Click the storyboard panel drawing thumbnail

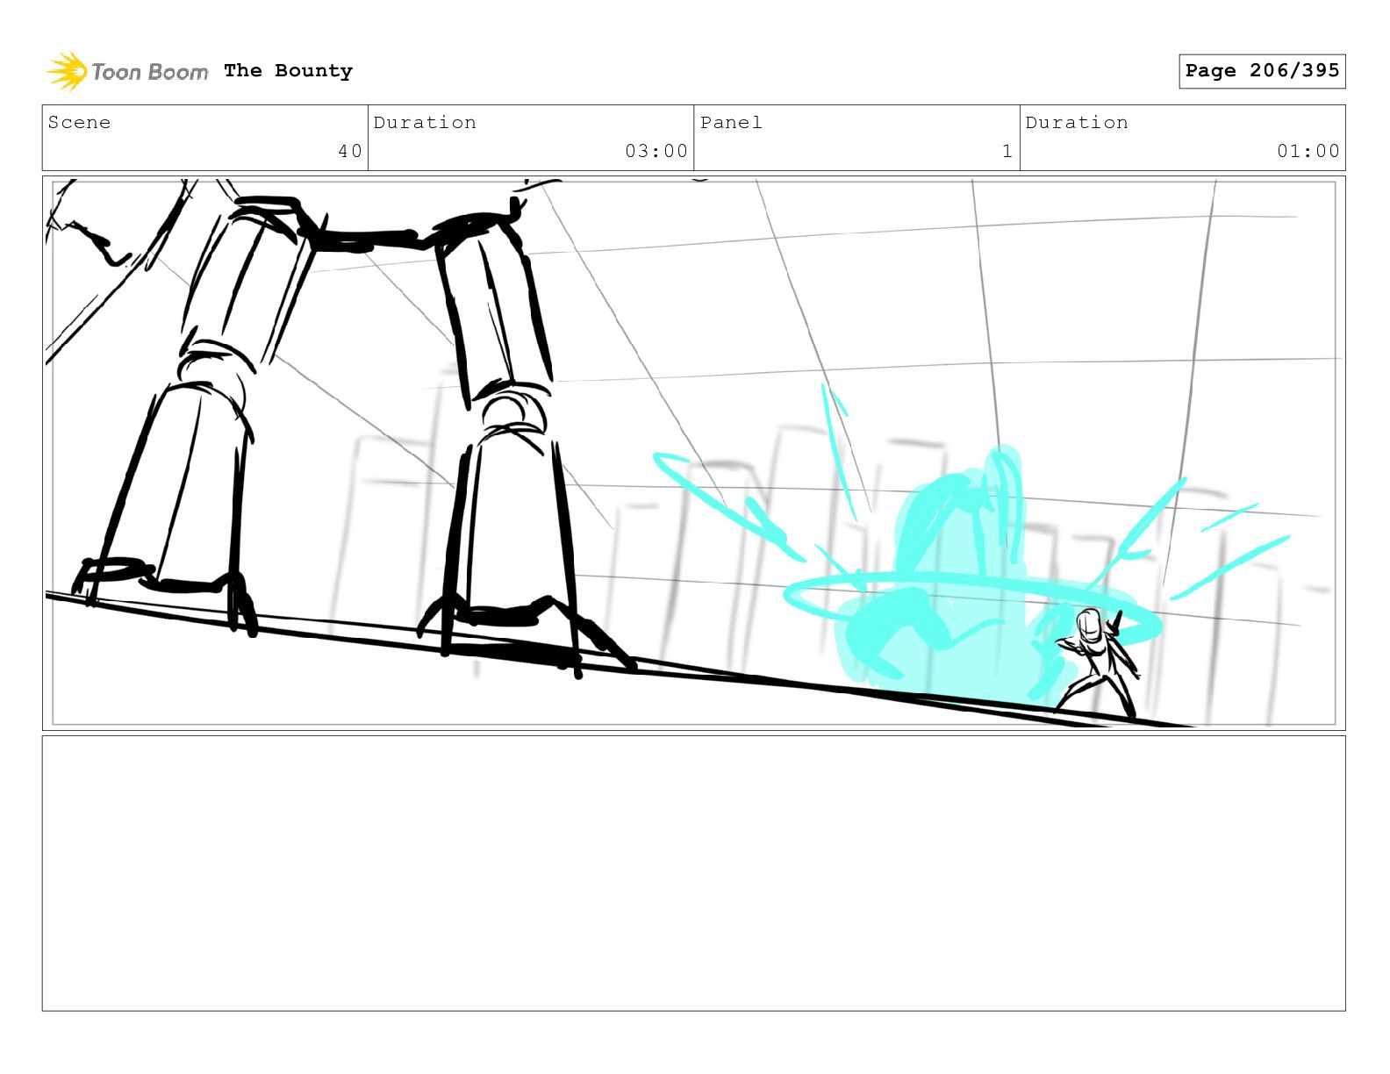click(693, 453)
